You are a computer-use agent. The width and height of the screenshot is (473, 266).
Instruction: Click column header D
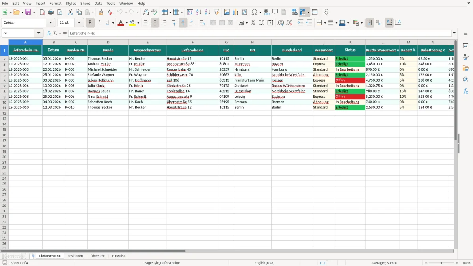click(108, 42)
